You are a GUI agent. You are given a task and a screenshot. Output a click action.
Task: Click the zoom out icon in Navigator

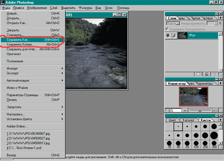[x=185, y=111]
